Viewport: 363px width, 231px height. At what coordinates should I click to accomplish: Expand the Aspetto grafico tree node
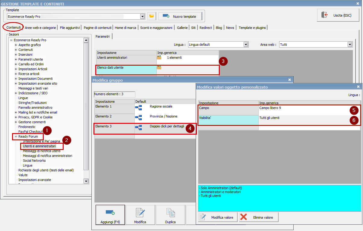pos(16,45)
